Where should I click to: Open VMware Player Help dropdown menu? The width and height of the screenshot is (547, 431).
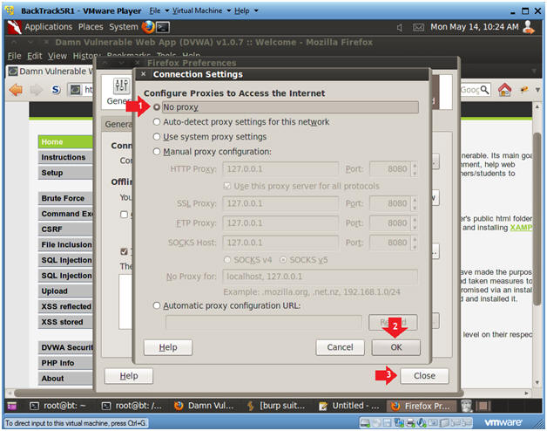[x=246, y=10]
